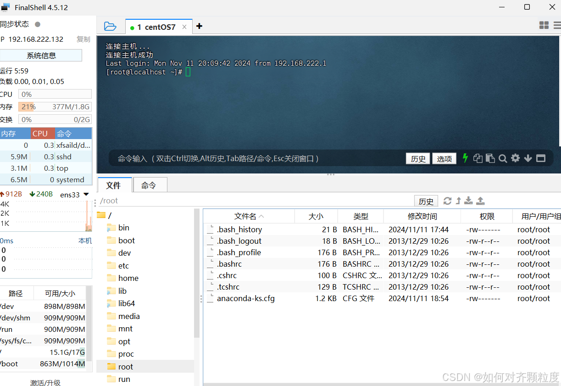Select the lib64 folder in tree
This screenshot has height=386, width=561.
point(121,303)
